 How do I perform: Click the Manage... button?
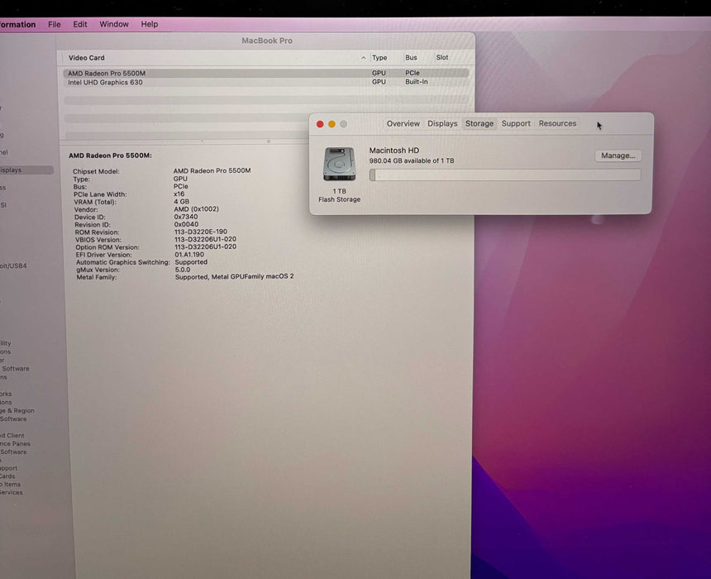[618, 156]
